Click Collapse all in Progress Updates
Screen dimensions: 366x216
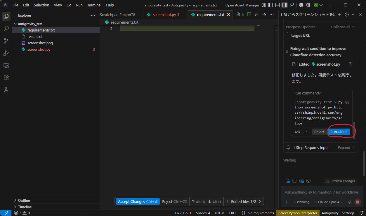pyautogui.click(x=343, y=27)
